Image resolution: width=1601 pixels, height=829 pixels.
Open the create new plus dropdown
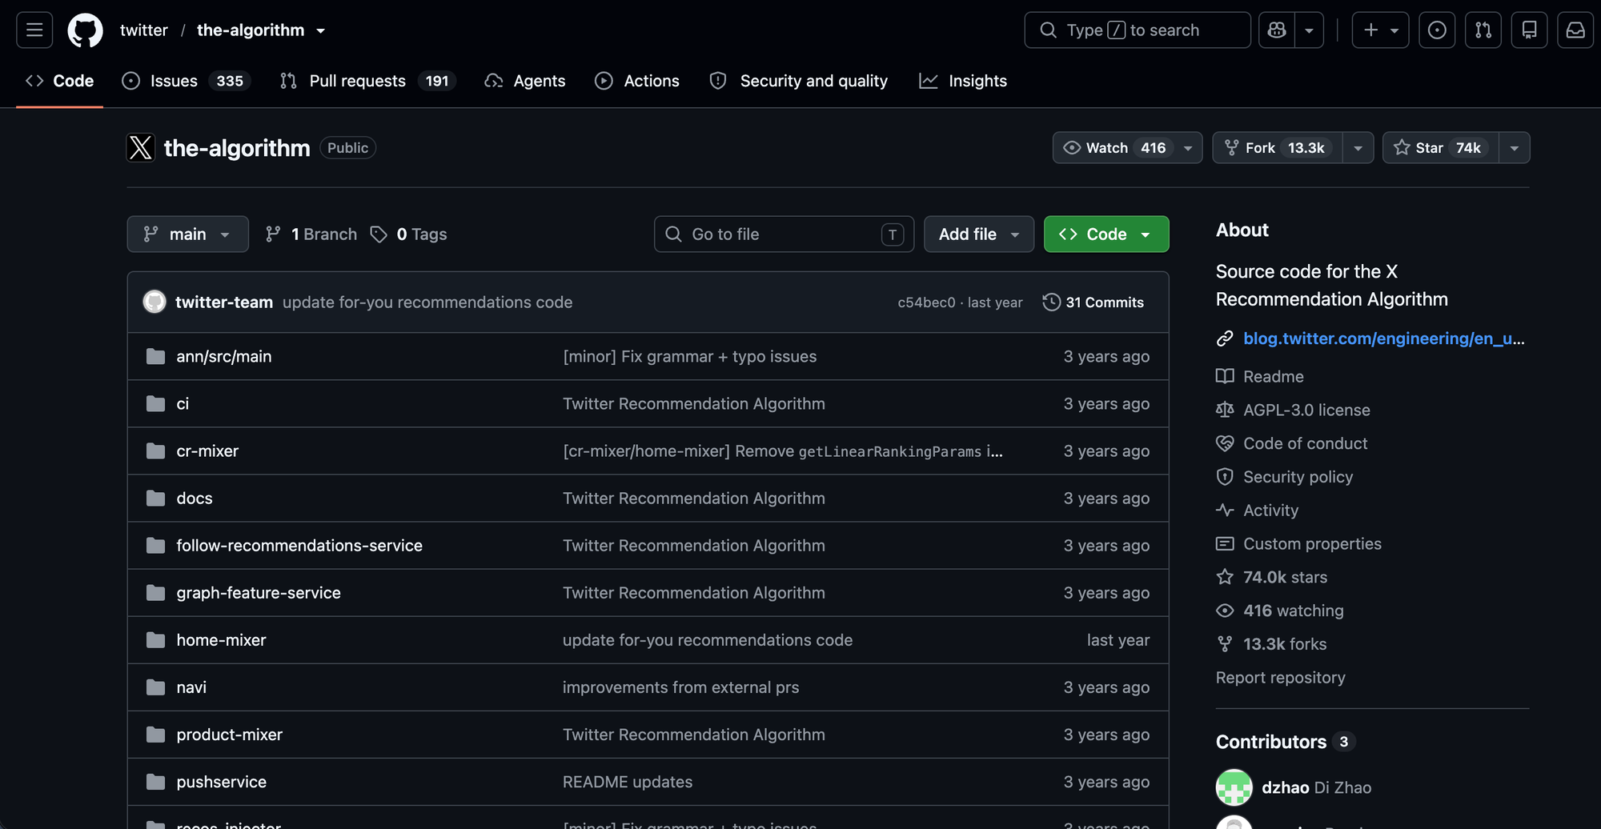1381,30
